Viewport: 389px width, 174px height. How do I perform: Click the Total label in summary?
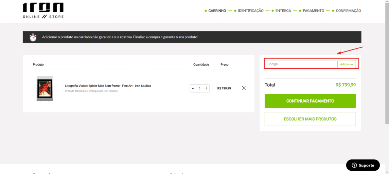tap(270, 85)
